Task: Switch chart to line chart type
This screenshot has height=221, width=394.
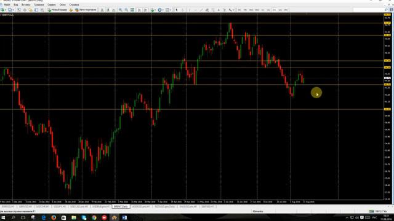Action: tap(114, 10)
